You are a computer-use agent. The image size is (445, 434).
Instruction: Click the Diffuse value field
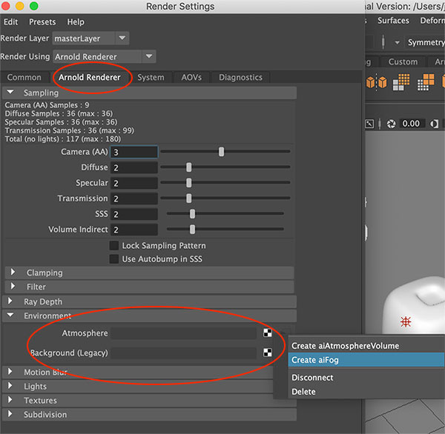(134, 167)
